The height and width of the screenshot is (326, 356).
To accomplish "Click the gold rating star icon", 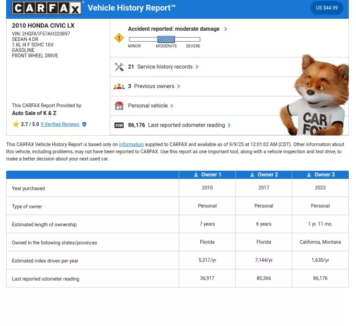I will (x=16, y=124).
